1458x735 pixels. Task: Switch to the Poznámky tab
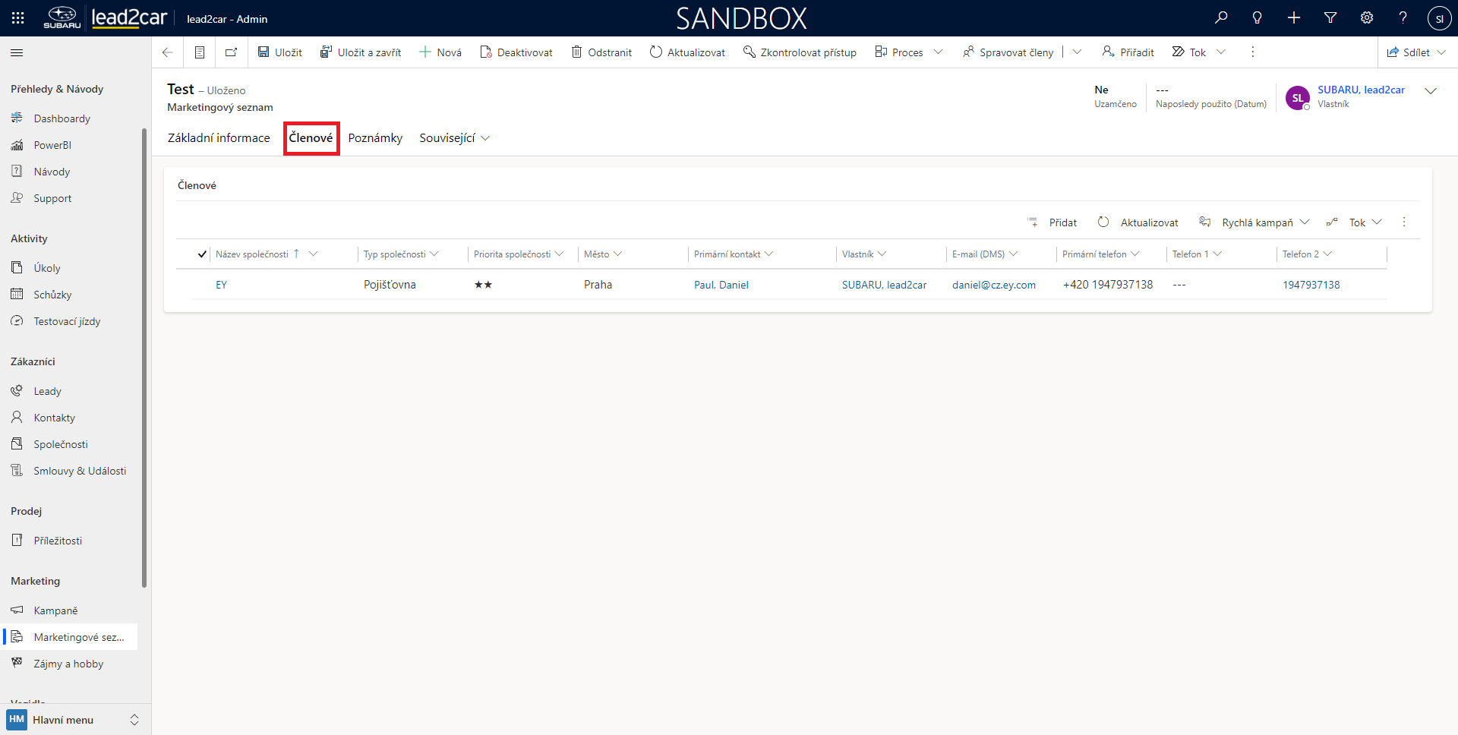point(375,138)
